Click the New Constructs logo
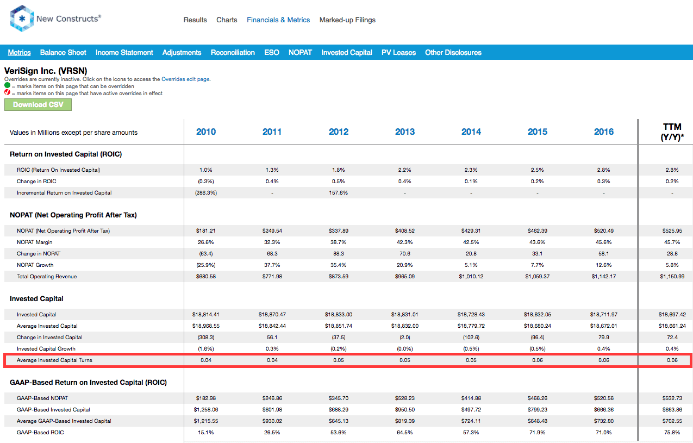This screenshot has width=693, height=443. [x=55, y=18]
